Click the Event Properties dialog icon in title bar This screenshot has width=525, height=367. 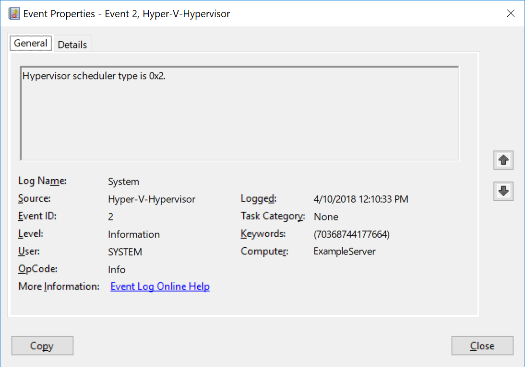pyautogui.click(x=13, y=13)
